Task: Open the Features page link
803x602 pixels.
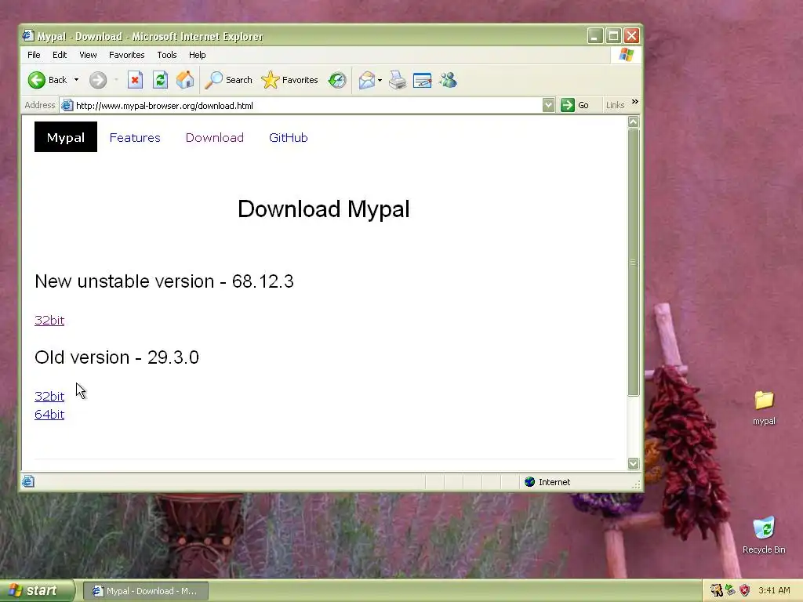Action: 135,138
